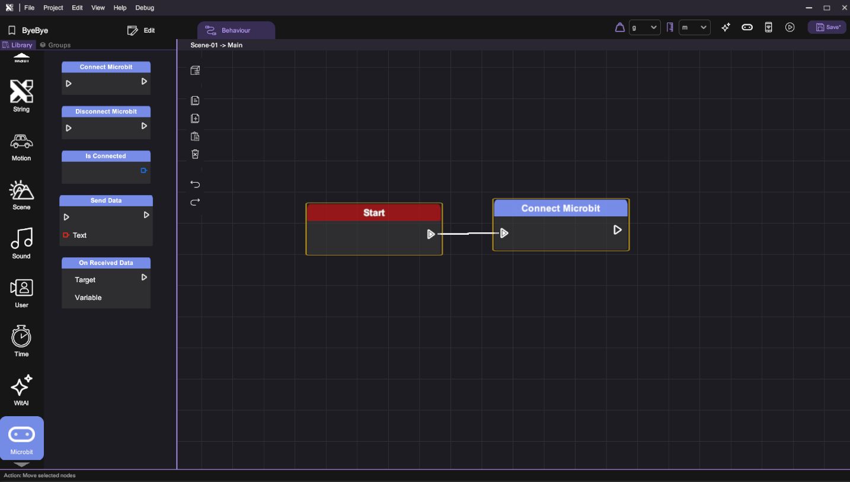Click the trash delete icon in canvas toolbar
This screenshot has width=850, height=482.
tap(195, 154)
